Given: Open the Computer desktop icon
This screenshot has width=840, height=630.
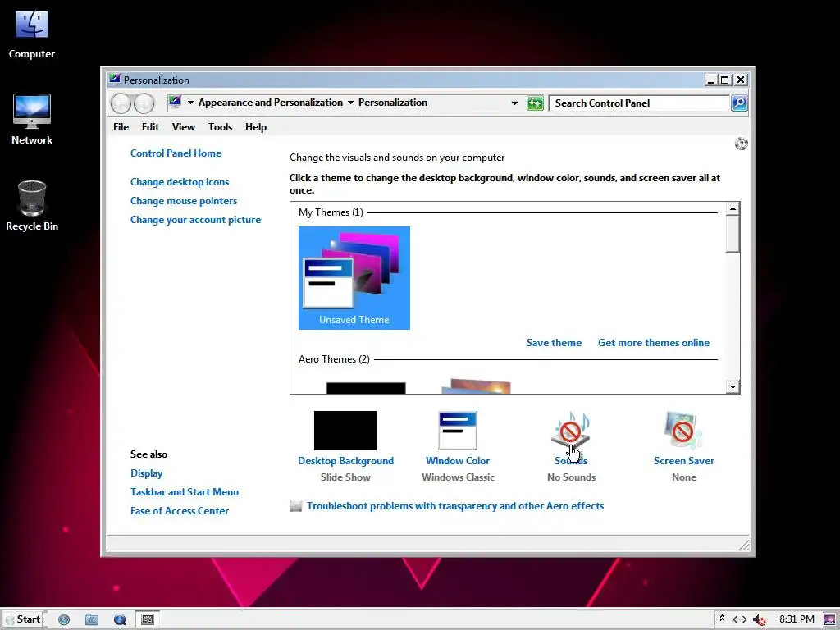Looking at the screenshot, I should (x=32, y=34).
